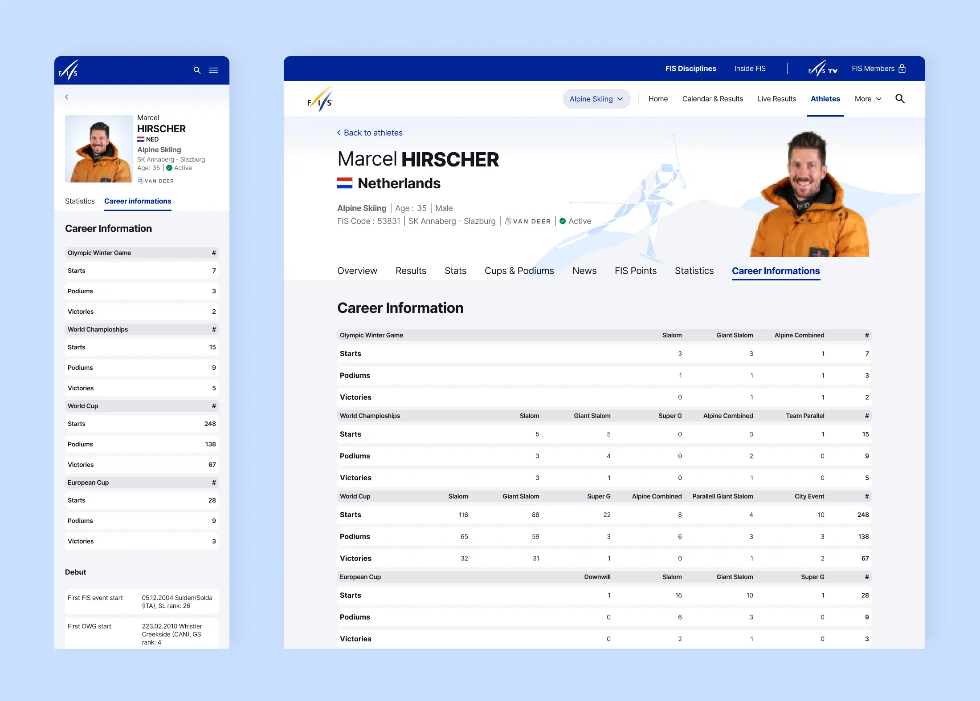The image size is (980, 701).
Task: Click Van Deer logo in mobile profile
Action: click(x=156, y=181)
